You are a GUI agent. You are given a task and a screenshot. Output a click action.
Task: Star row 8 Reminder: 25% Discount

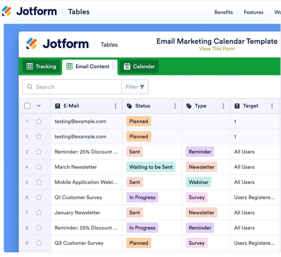pyautogui.click(x=38, y=228)
